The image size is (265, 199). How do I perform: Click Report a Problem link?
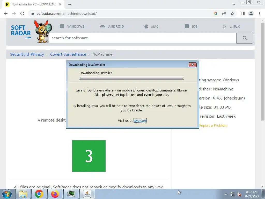[213, 126]
